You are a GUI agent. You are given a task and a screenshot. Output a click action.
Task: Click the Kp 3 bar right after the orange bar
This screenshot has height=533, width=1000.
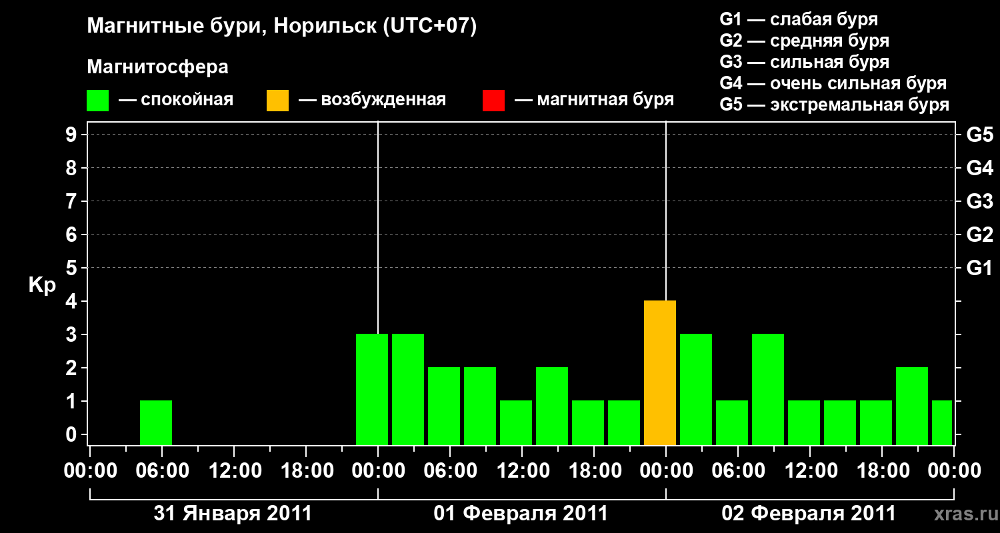pyautogui.click(x=696, y=390)
